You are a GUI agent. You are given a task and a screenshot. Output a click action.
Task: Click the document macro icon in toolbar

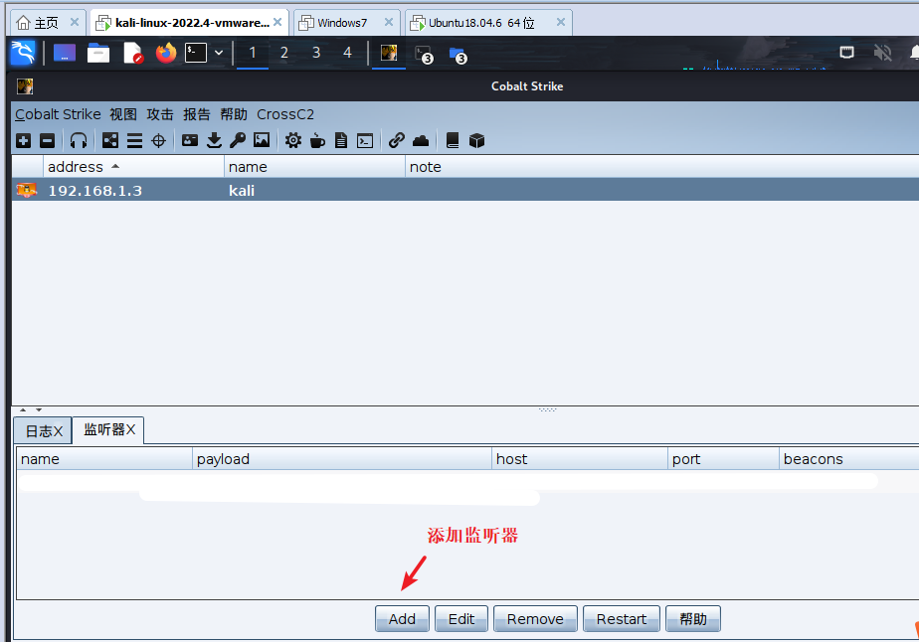pos(341,140)
